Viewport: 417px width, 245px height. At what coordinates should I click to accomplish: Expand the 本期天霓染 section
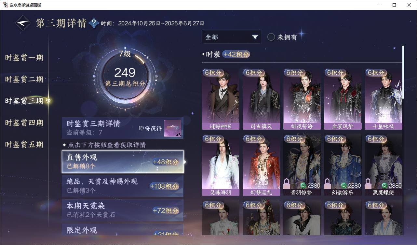point(123,210)
